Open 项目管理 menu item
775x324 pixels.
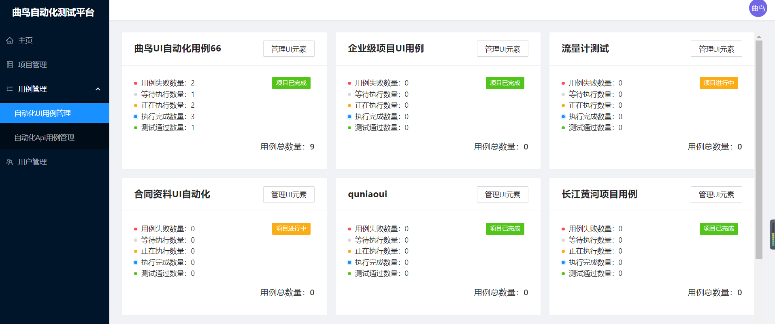(x=55, y=65)
